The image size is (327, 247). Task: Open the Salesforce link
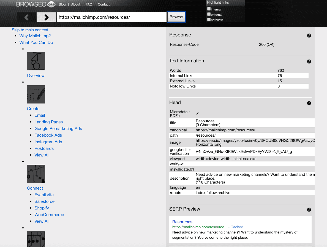44,201
